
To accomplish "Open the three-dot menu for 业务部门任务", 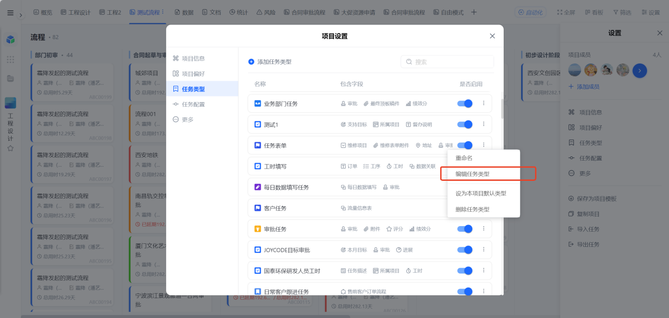I will pyautogui.click(x=483, y=103).
